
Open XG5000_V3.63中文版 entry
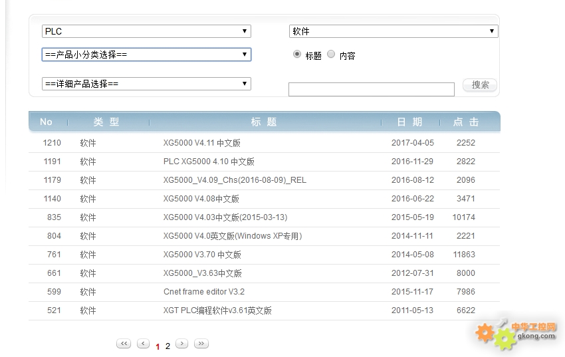(203, 273)
